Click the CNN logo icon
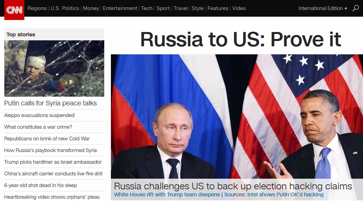 click(x=14, y=10)
